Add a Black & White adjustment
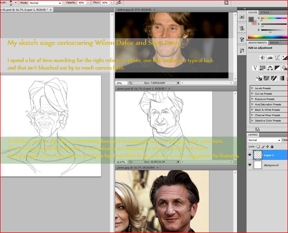This screenshot has height=233, width=288. [277, 68]
